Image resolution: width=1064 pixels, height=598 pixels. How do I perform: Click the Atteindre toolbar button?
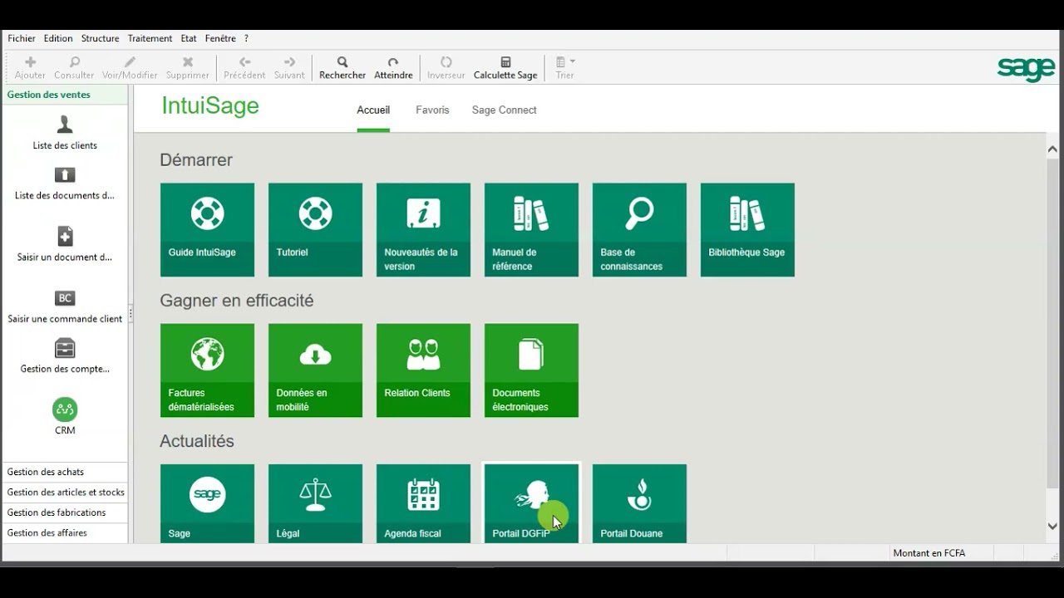click(393, 68)
